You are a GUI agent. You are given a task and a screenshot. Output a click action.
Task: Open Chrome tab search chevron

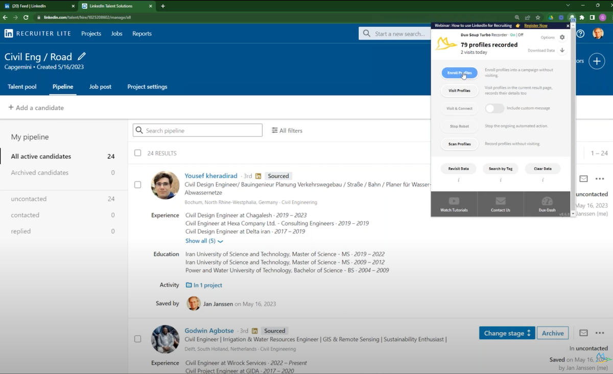tap(568, 6)
